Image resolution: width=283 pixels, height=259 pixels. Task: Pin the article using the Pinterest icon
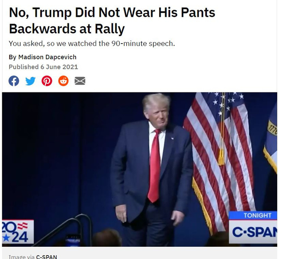click(x=47, y=81)
